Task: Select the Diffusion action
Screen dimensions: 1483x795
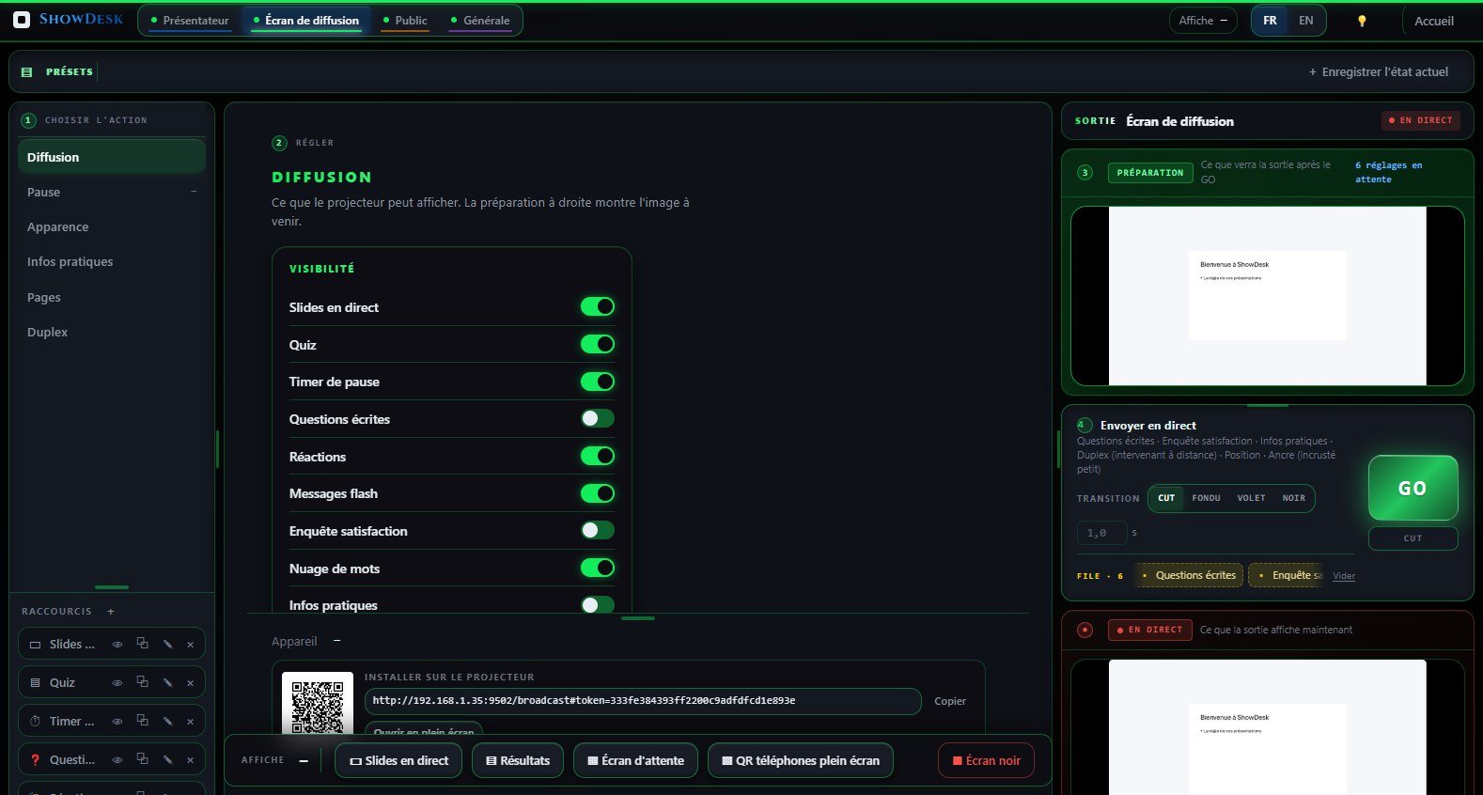Action: pyautogui.click(x=111, y=157)
